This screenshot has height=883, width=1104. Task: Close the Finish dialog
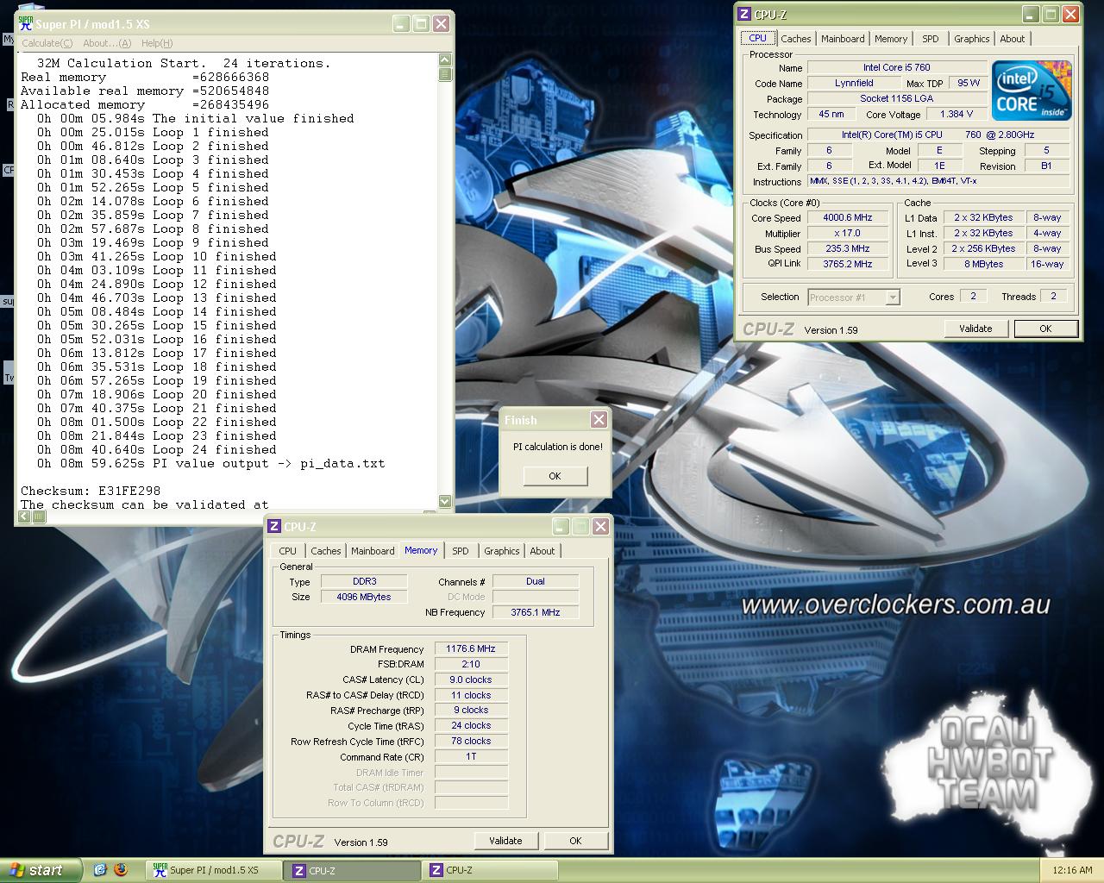[x=599, y=420]
